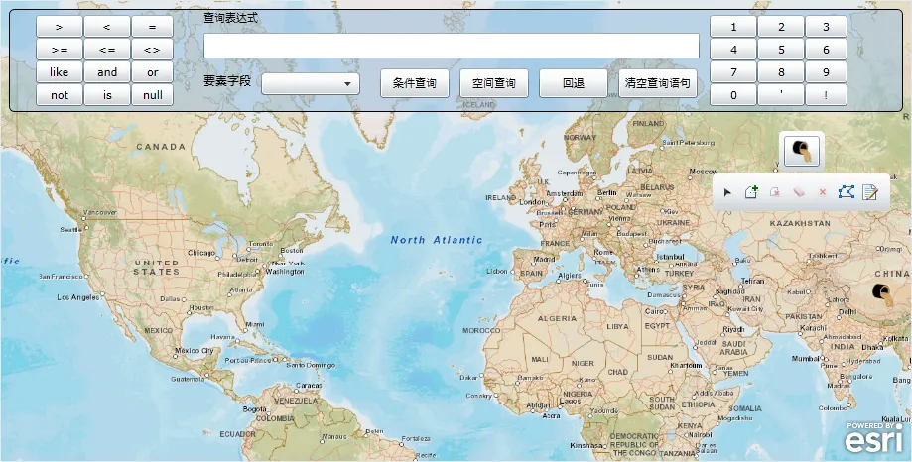The height and width of the screenshot is (462, 912).
Task: Run 条件查询 query
Action: 415,83
